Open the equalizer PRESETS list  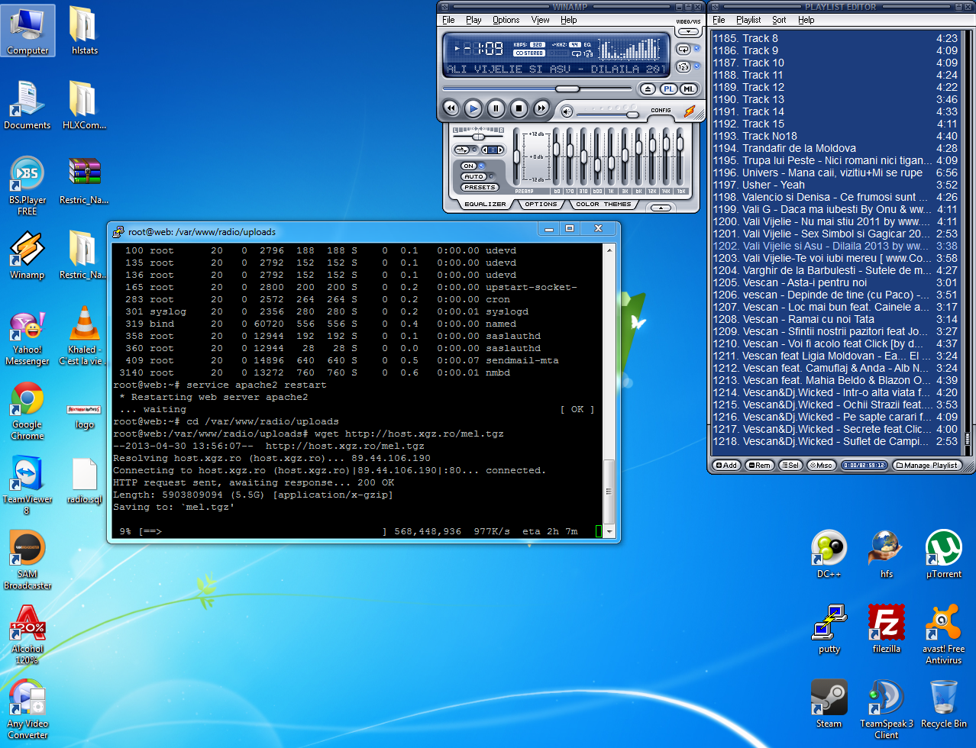pyautogui.click(x=480, y=187)
